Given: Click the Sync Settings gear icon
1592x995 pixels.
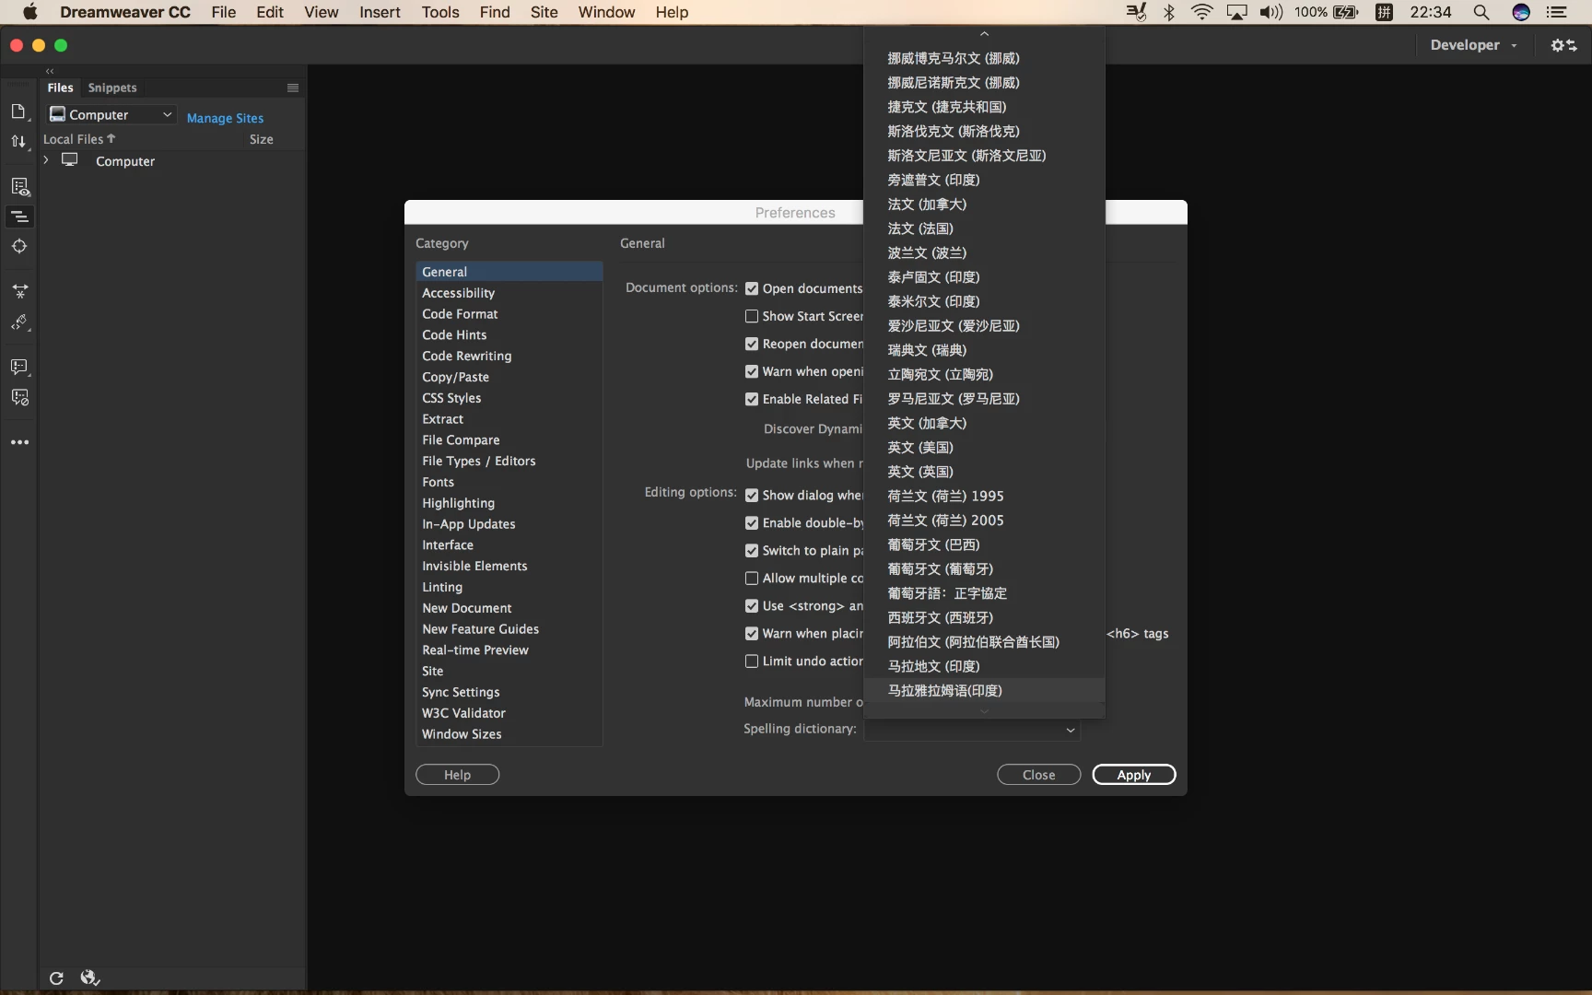Looking at the screenshot, I should 1563,45.
